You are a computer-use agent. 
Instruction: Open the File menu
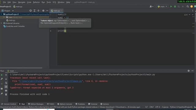coord(4,2)
